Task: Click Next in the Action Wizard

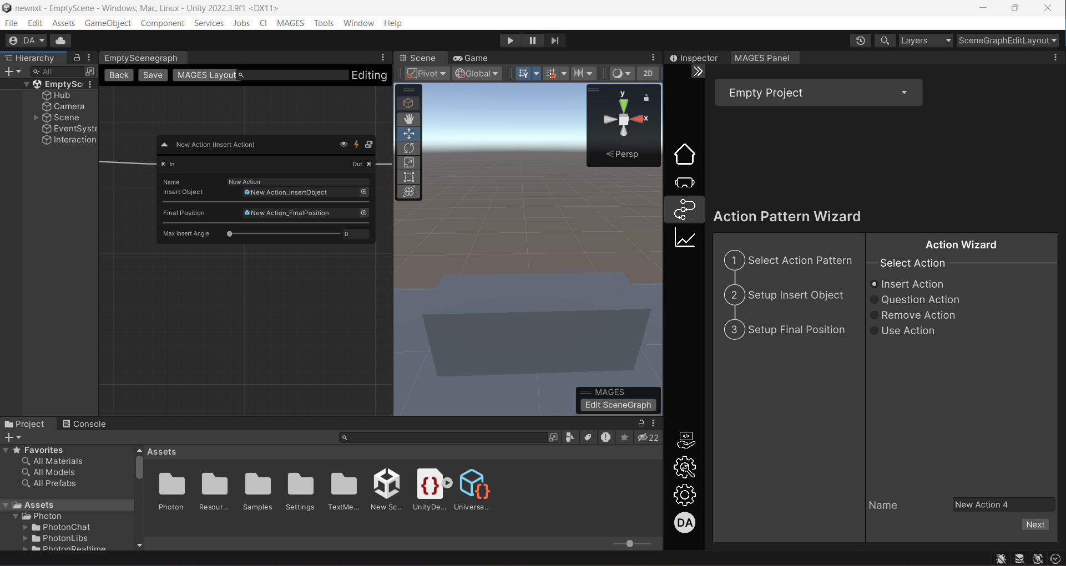Action: pos(1035,524)
